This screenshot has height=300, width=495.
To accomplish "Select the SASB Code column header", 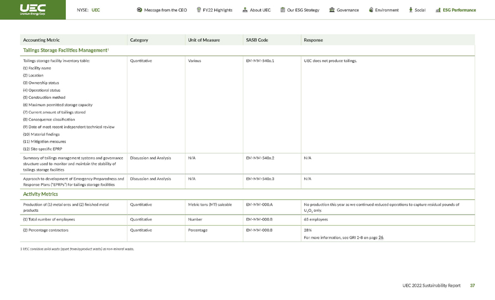I will [256, 40].
